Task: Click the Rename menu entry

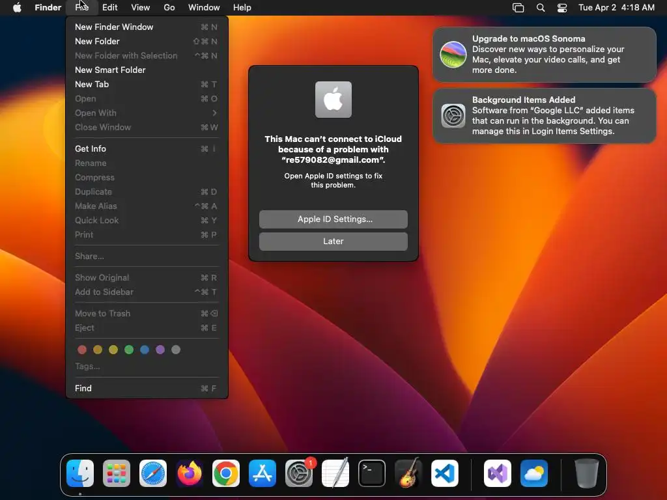Action: [147, 163]
